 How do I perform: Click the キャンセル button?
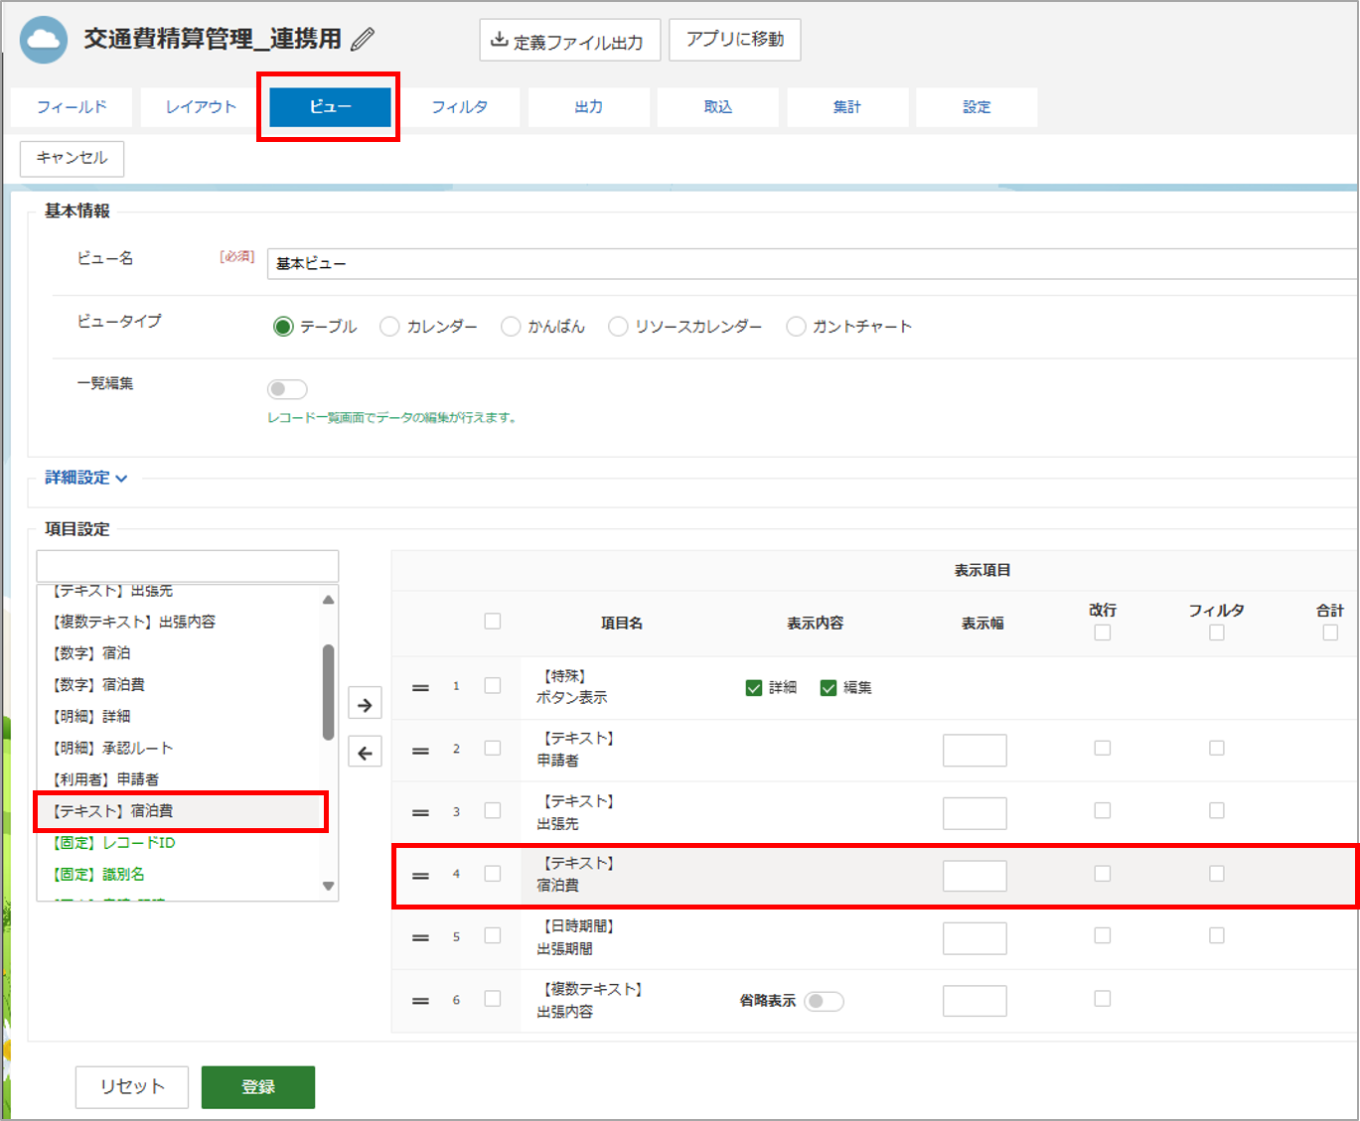tap(73, 159)
